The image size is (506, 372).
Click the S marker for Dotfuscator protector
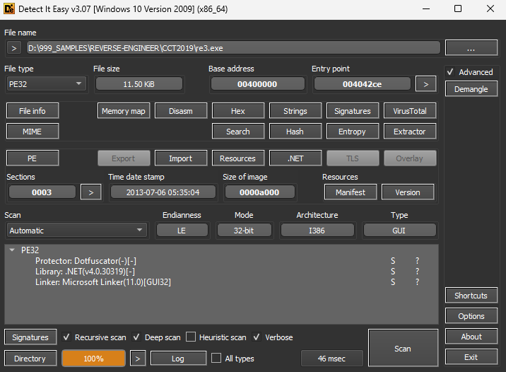tap(393, 261)
